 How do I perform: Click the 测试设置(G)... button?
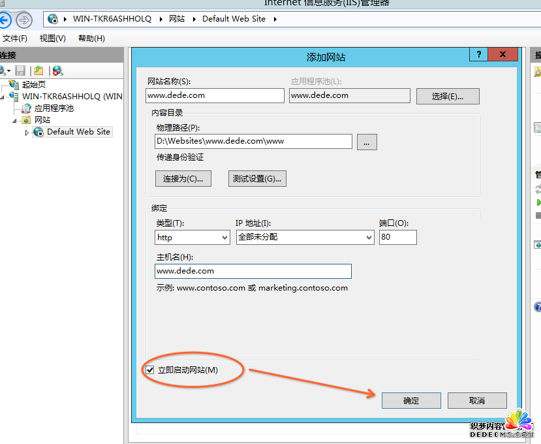pyautogui.click(x=258, y=178)
